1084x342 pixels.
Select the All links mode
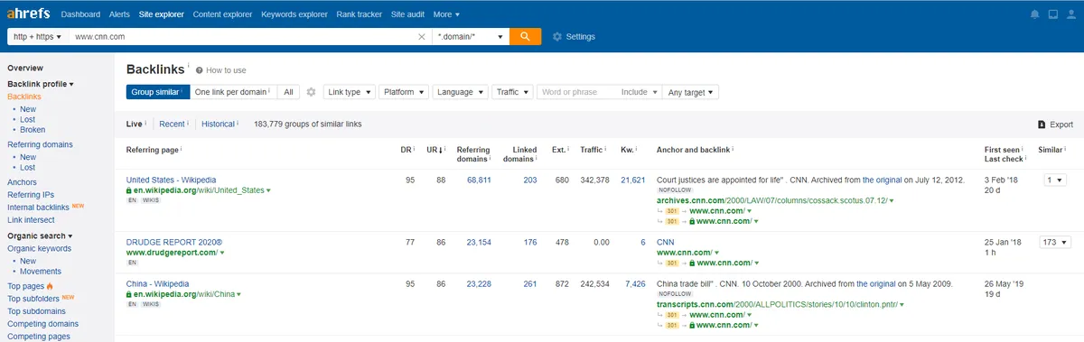point(288,92)
